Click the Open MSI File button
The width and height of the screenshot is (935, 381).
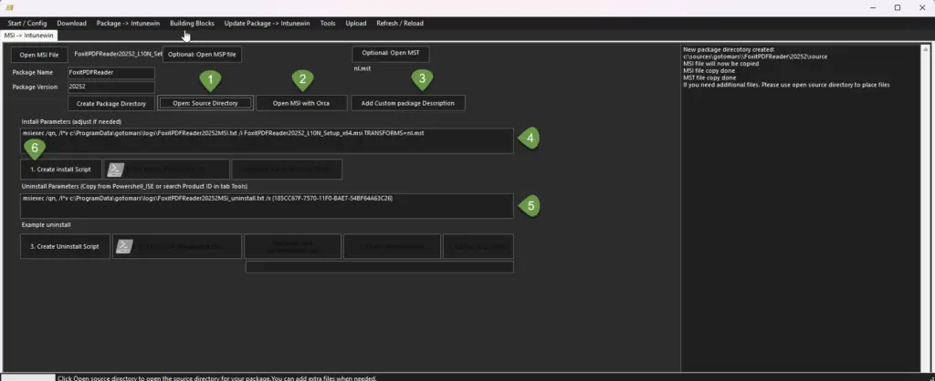(39, 55)
